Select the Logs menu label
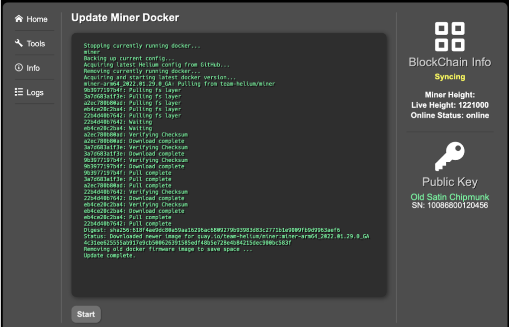The height and width of the screenshot is (327, 509). pyautogui.click(x=35, y=92)
